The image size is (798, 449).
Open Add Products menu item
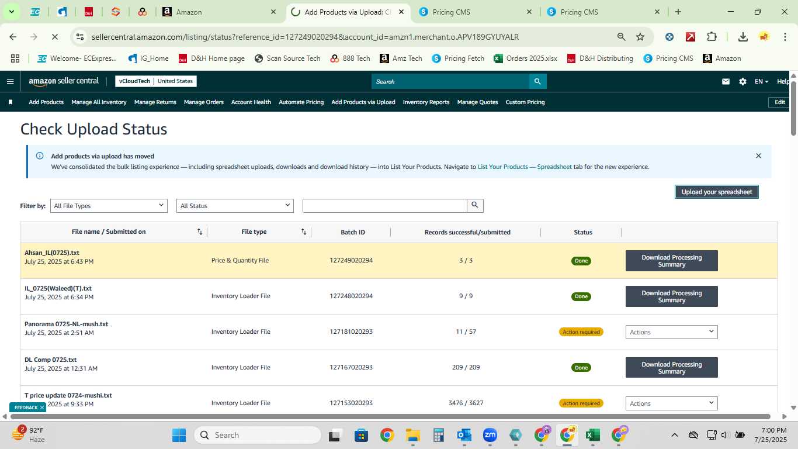tap(46, 102)
